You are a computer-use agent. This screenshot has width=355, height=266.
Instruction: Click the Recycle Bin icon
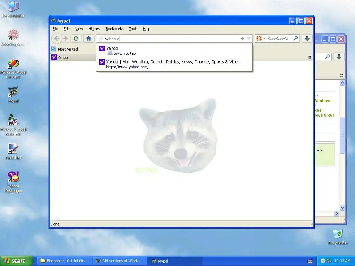coord(338,237)
